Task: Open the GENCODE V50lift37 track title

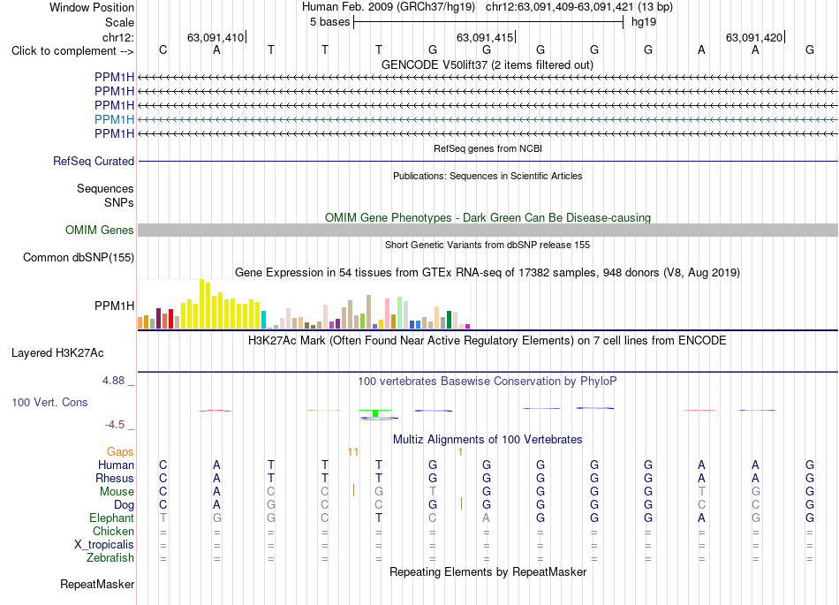Action: pos(487,64)
